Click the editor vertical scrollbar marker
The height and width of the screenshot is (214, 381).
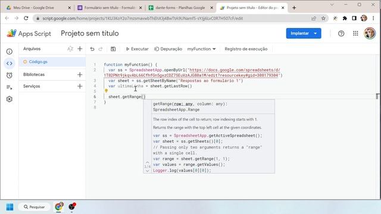(x=377, y=96)
